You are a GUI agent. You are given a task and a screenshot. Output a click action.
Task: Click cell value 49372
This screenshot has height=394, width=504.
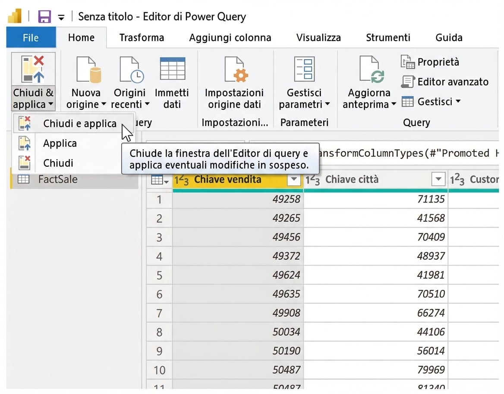coord(287,256)
